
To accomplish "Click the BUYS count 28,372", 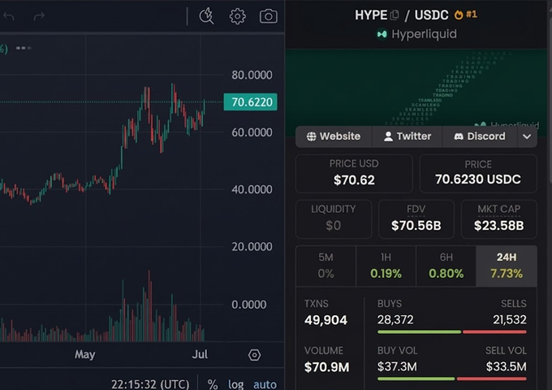I will [x=395, y=320].
